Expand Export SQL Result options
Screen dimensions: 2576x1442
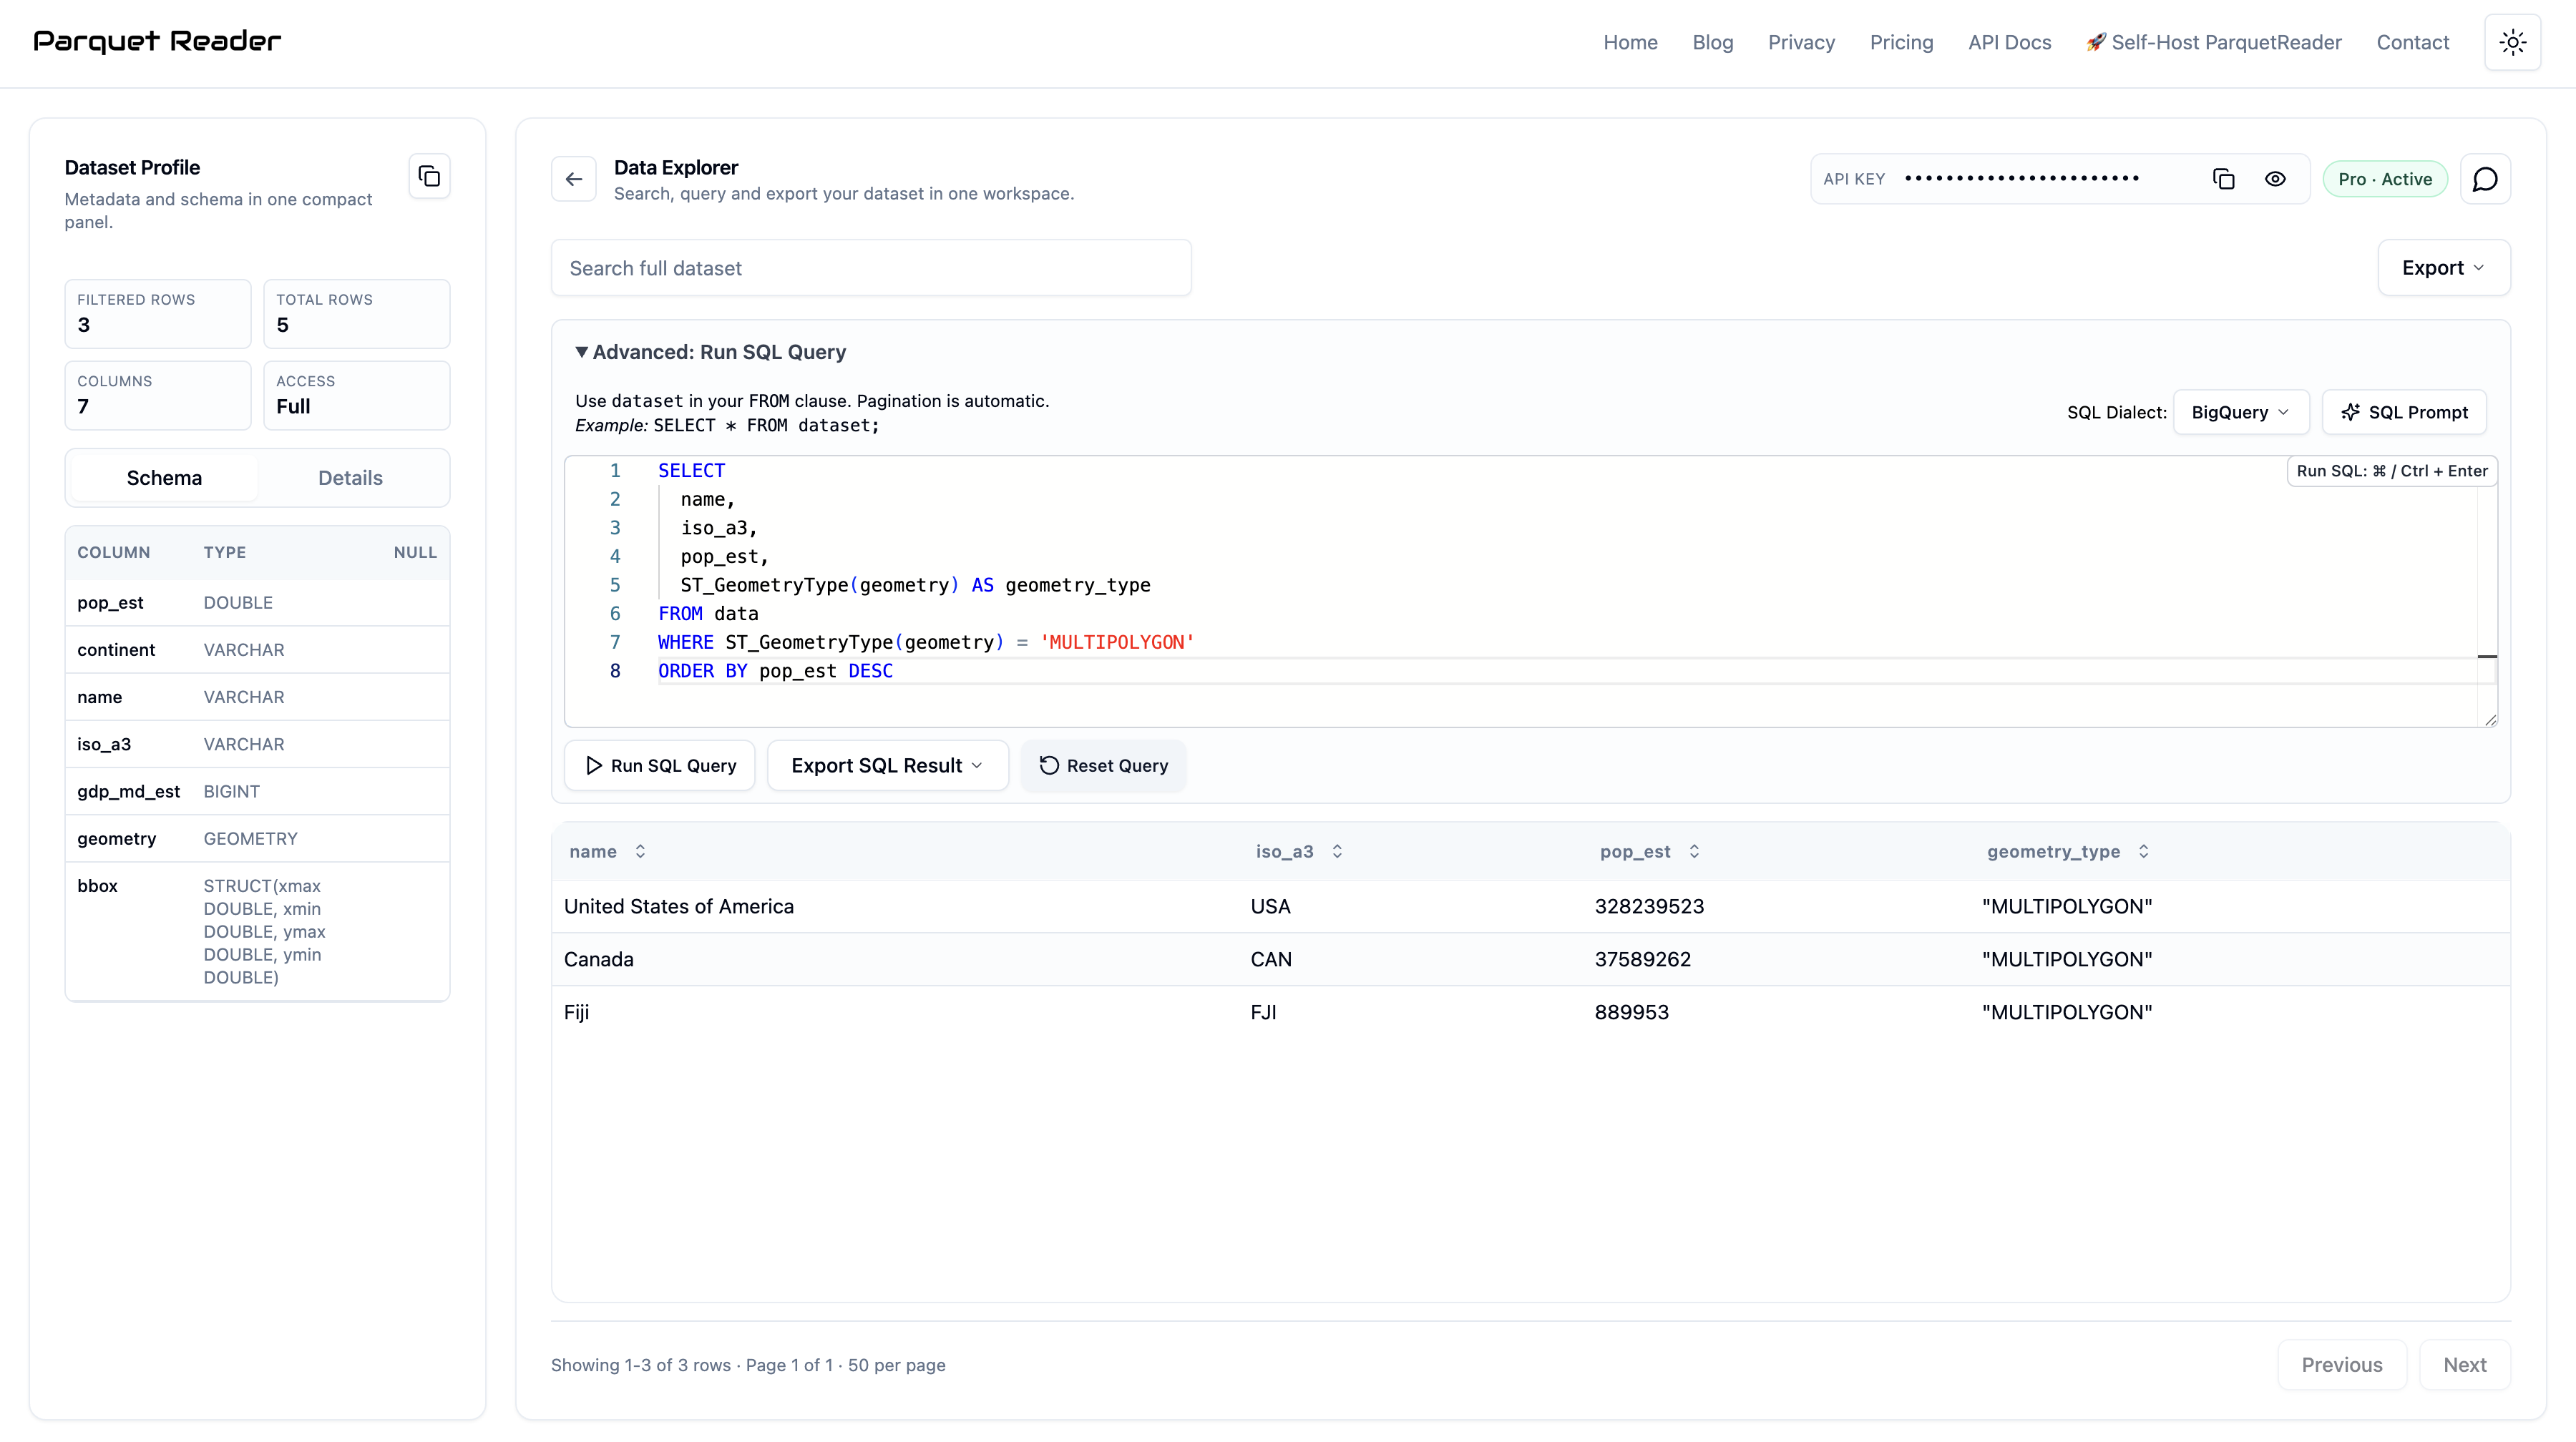887,765
